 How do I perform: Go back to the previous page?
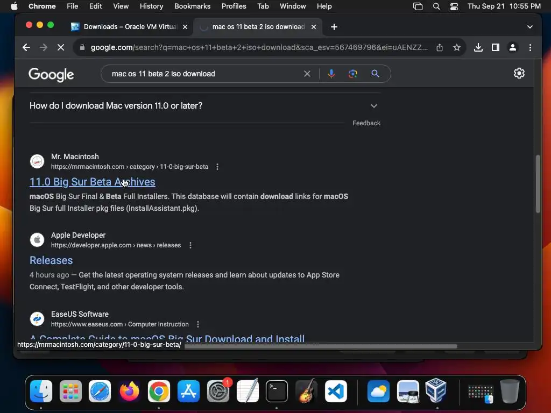[x=26, y=47]
